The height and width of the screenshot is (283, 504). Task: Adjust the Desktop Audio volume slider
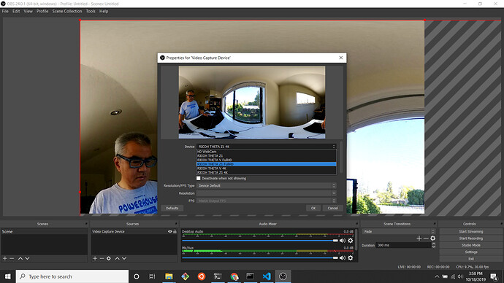click(260, 240)
